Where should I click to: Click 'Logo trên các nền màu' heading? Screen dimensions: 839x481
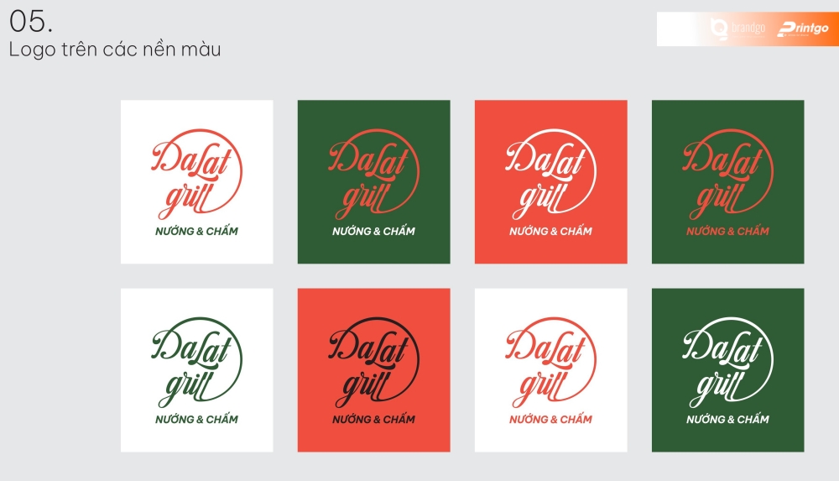[x=115, y=50]
